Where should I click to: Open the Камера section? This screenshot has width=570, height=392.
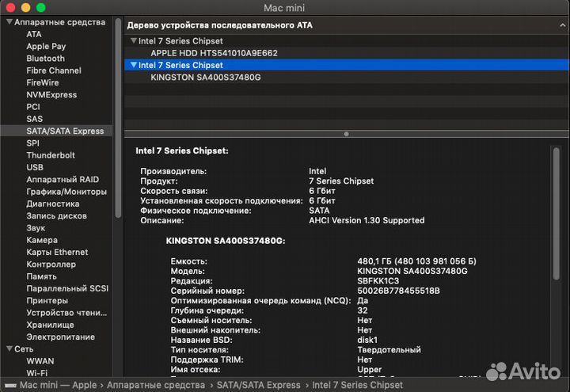[x=42, y=240]
